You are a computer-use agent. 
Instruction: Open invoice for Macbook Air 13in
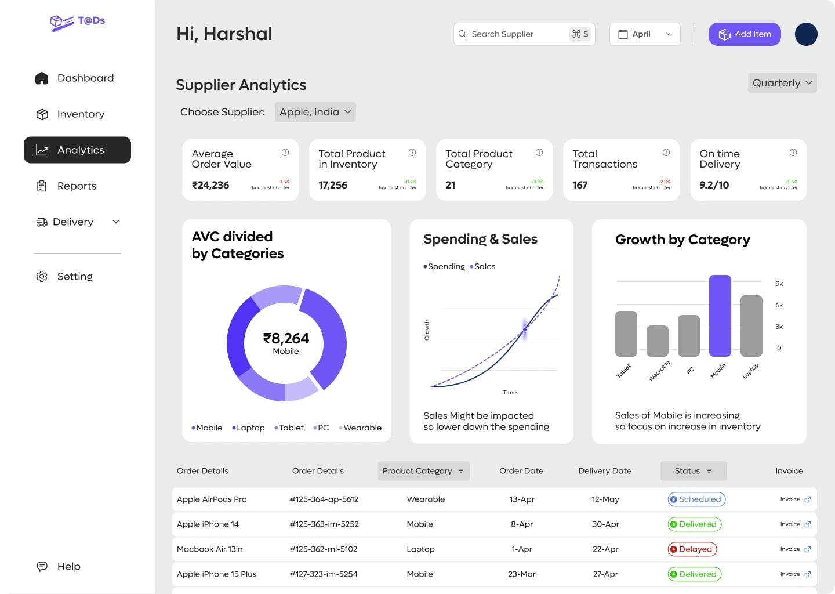(x=796, y=549)
